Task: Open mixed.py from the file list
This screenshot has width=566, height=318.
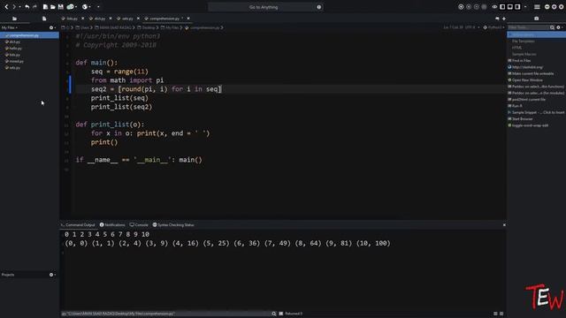Action: tap(14, 61)
